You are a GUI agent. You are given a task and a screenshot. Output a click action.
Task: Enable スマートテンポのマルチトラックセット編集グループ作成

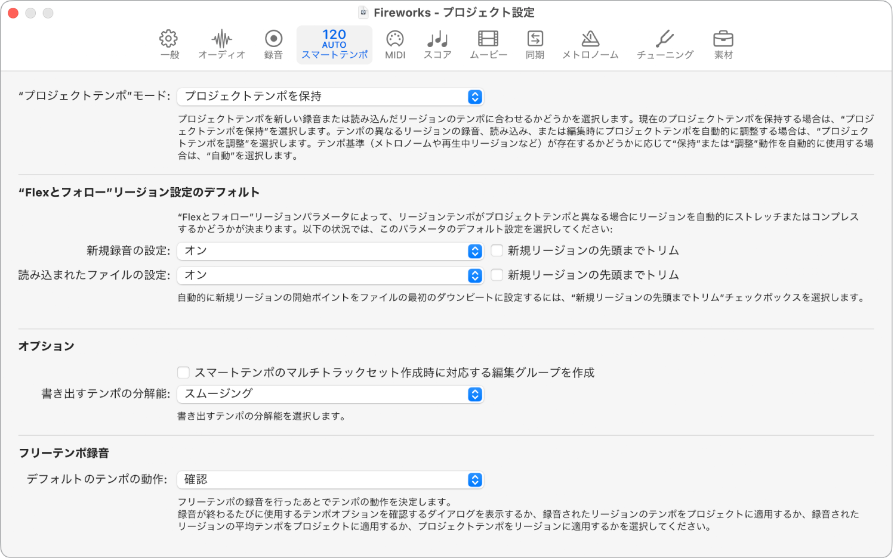pos(183,372)
